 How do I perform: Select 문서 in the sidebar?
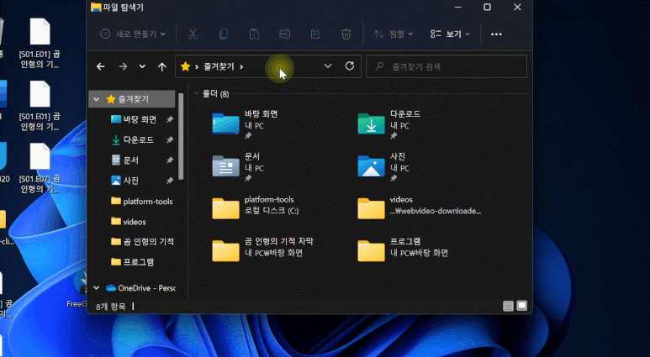(x=130, y=160)
